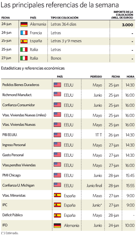Click the (*) Estimado footnote
The width and height of the screenshot is (138, 238).
click(x=10, y=233)
